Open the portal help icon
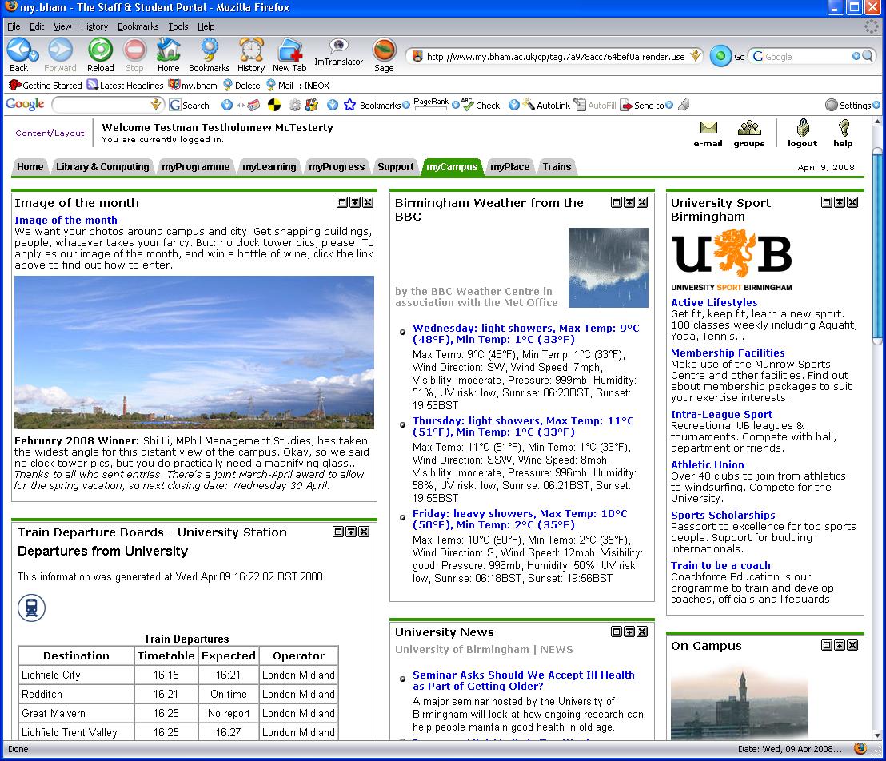Viewport: 886px width, 761px height. coord(844,128)
